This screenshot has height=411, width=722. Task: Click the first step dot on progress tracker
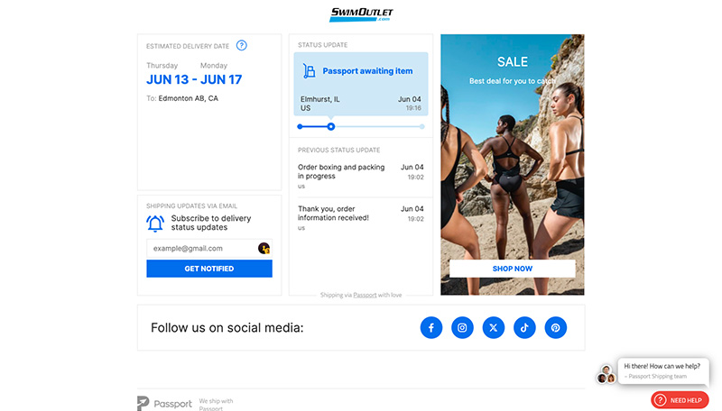tap(300, 126)
